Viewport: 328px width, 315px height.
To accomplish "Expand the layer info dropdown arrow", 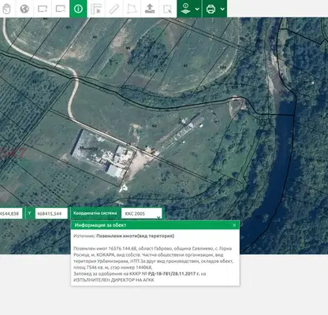I will (197, 9).
